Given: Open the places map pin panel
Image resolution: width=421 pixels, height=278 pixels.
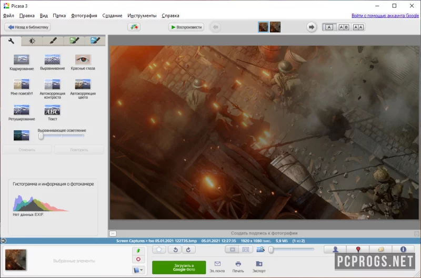Looking at the screenshot, I should point(358,250).
